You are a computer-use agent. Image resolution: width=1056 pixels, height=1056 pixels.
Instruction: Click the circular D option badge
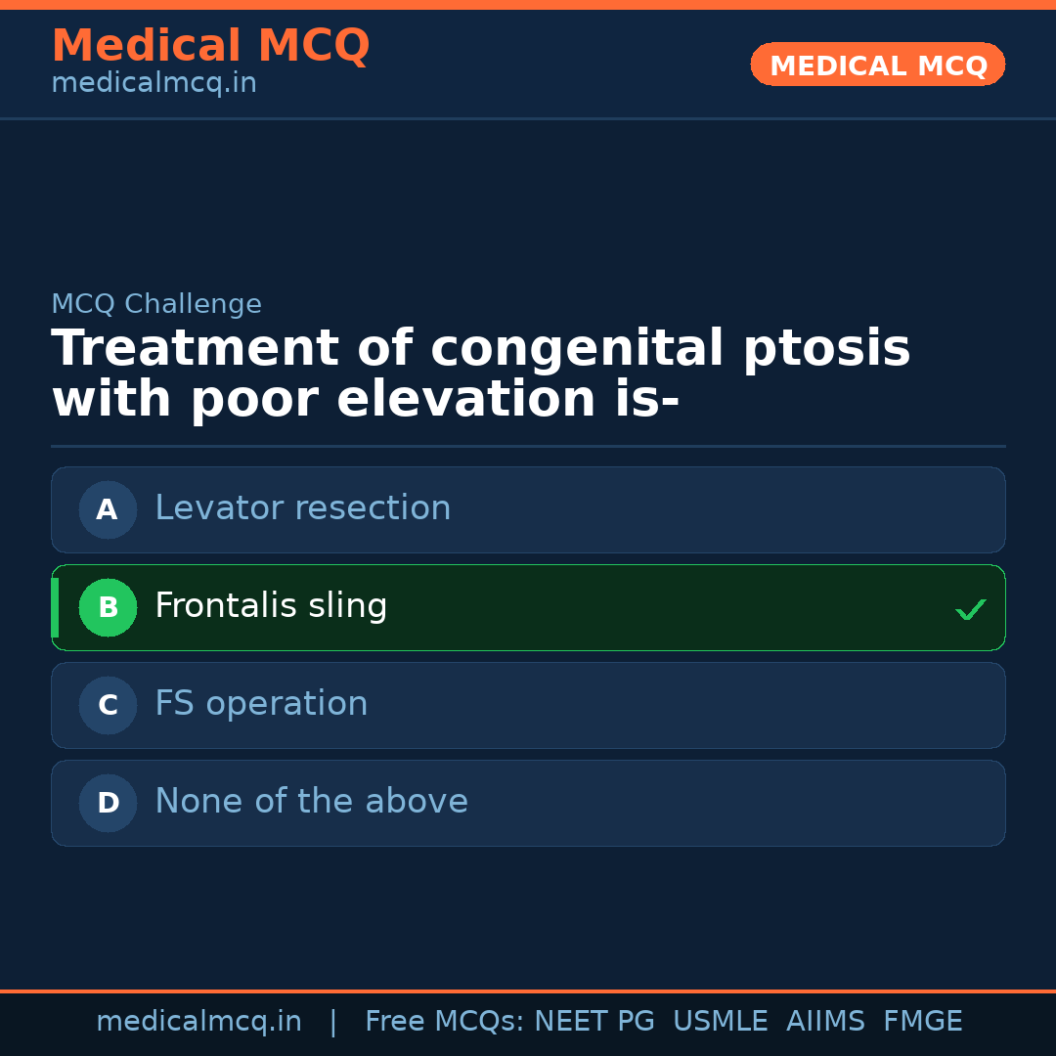click(x=108, y=803)
